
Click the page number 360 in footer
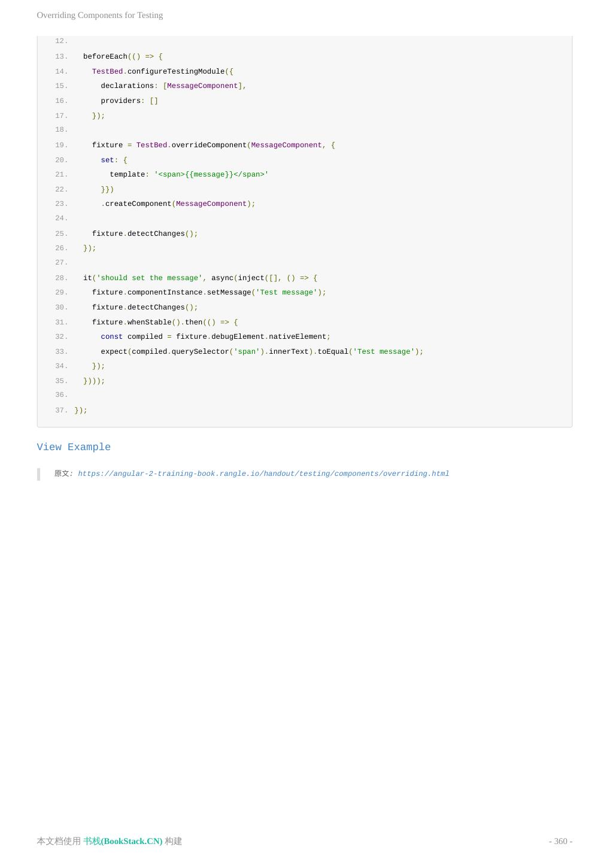(560, 841)
